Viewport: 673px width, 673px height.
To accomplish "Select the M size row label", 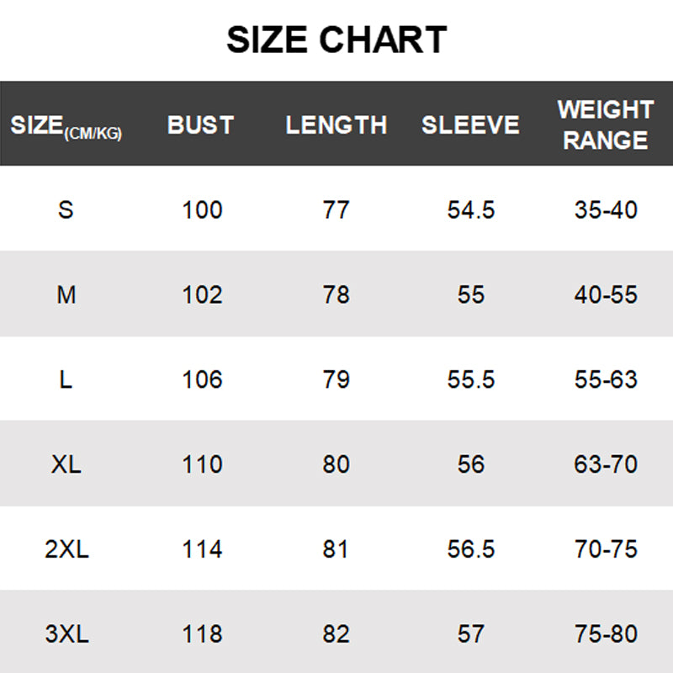I will 66,295.
